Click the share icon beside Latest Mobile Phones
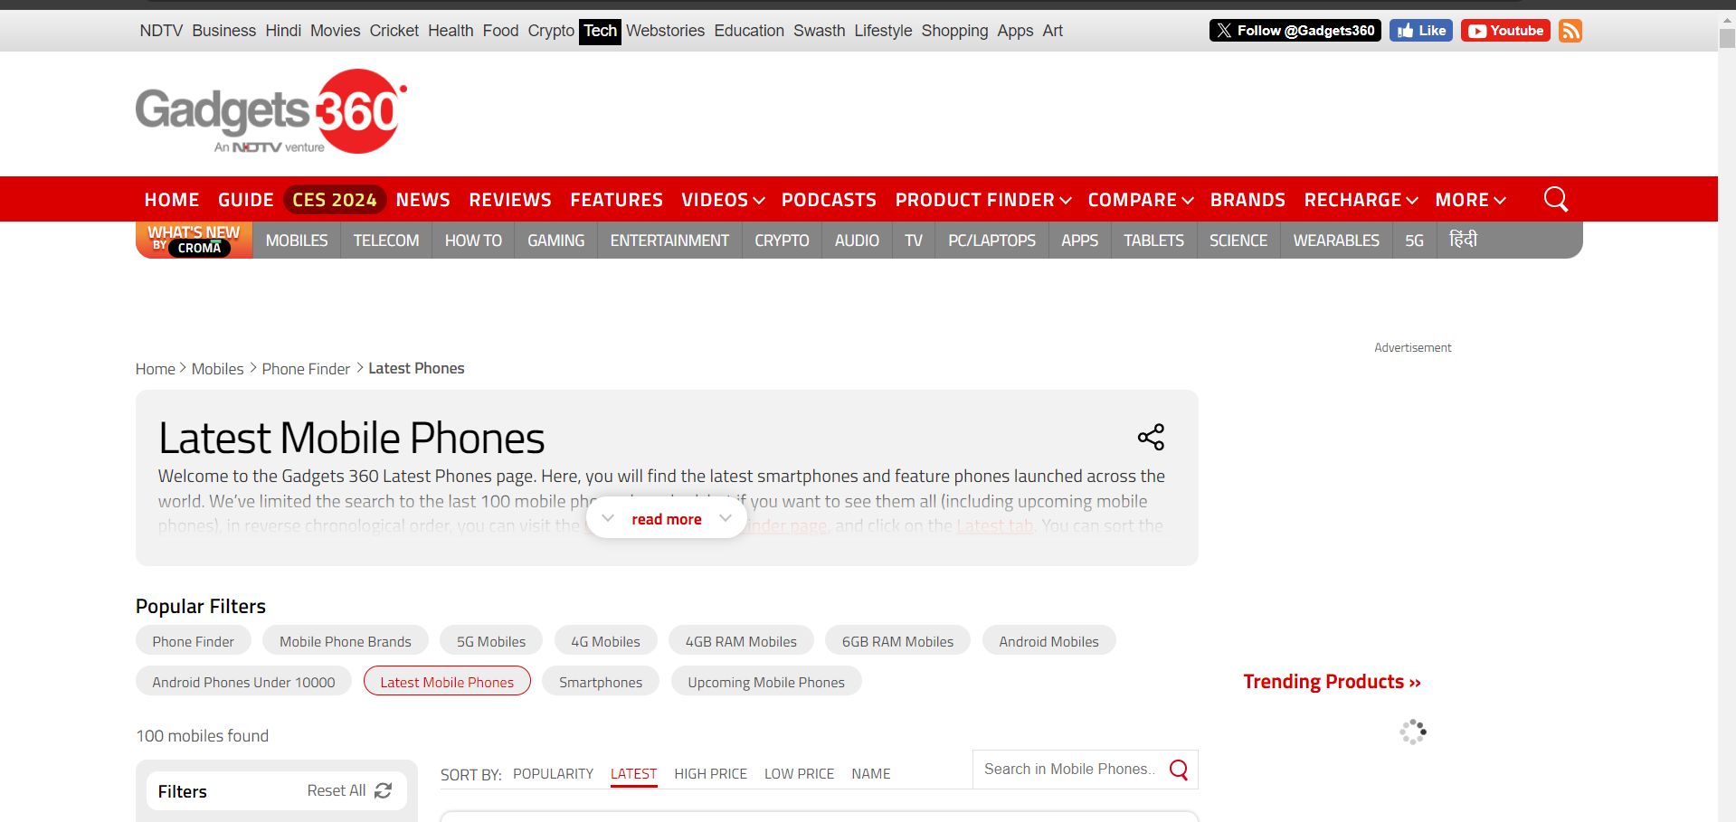1736x822 pixels. coord(1151,438)
